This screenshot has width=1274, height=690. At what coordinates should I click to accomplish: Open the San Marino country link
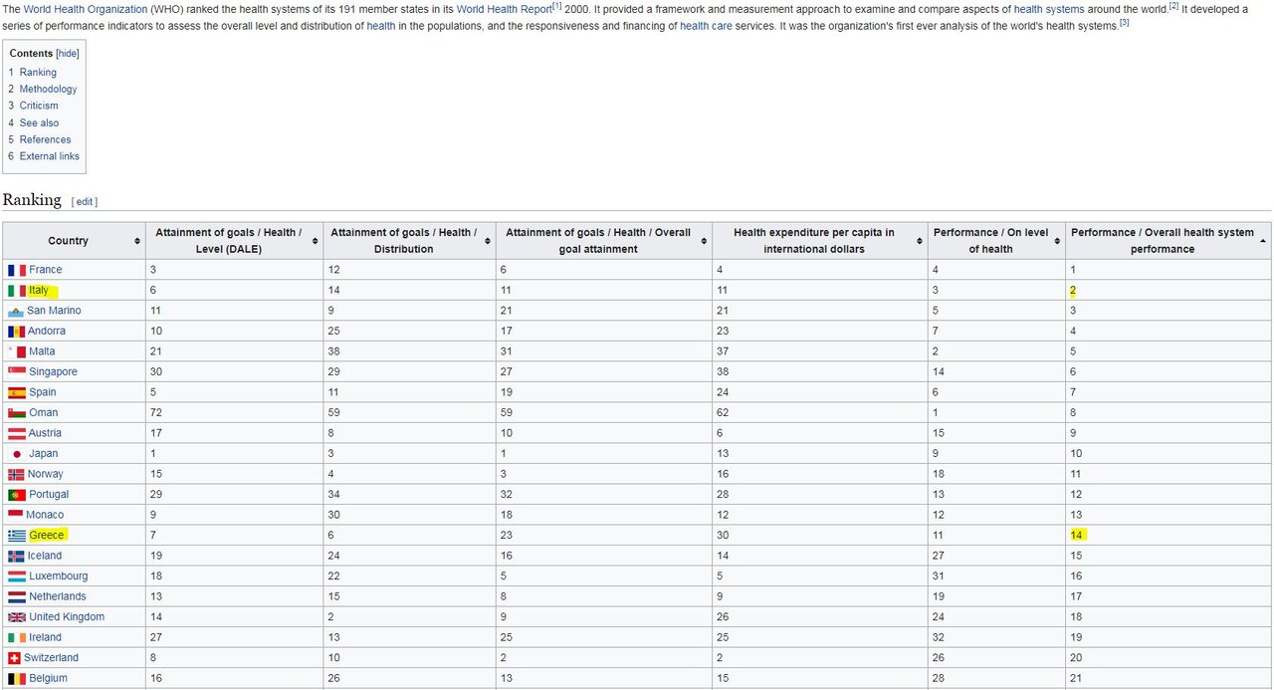click(54, 311)
